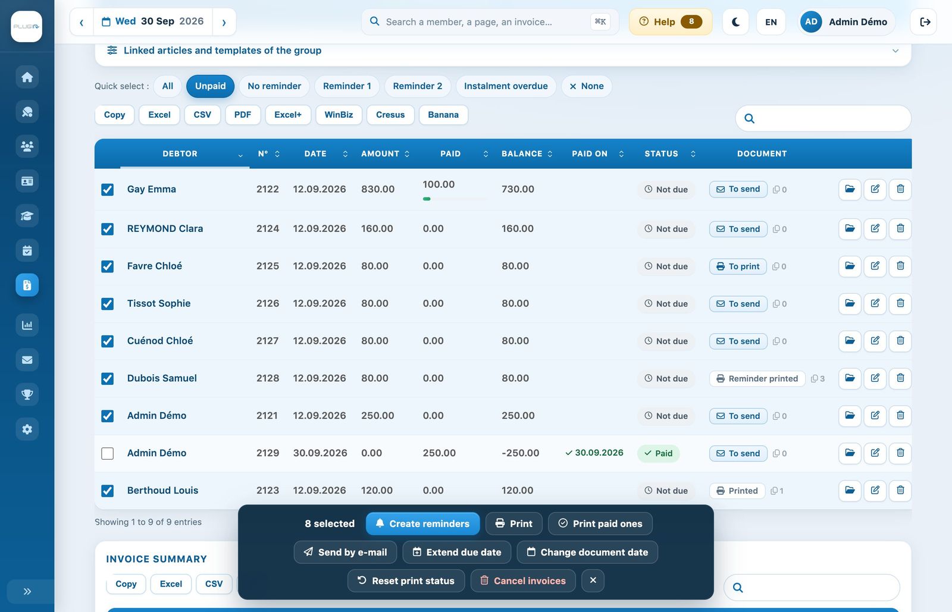
Task: Focus the global search field
Action: point(490,22)
